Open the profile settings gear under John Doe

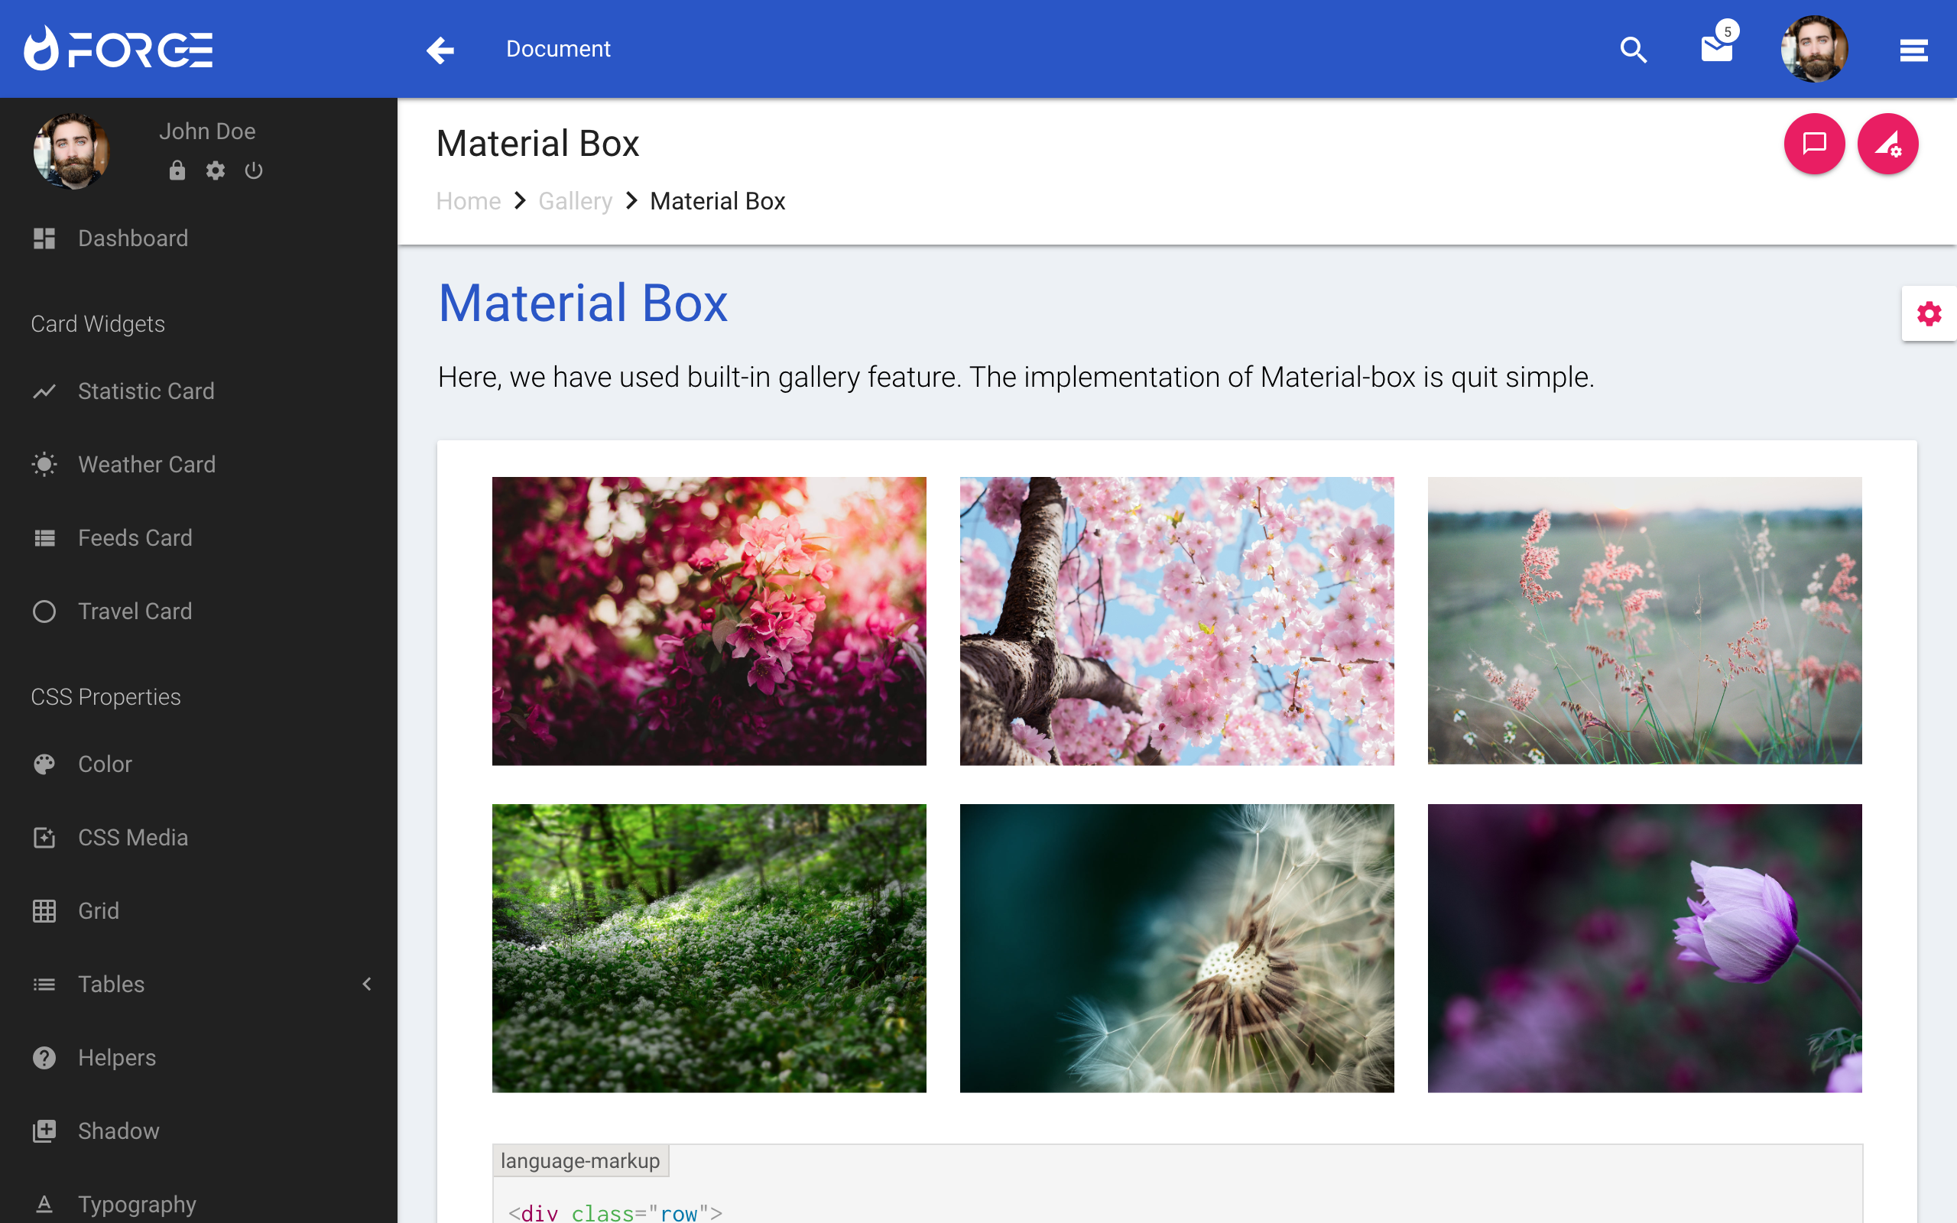coord(215,170)
